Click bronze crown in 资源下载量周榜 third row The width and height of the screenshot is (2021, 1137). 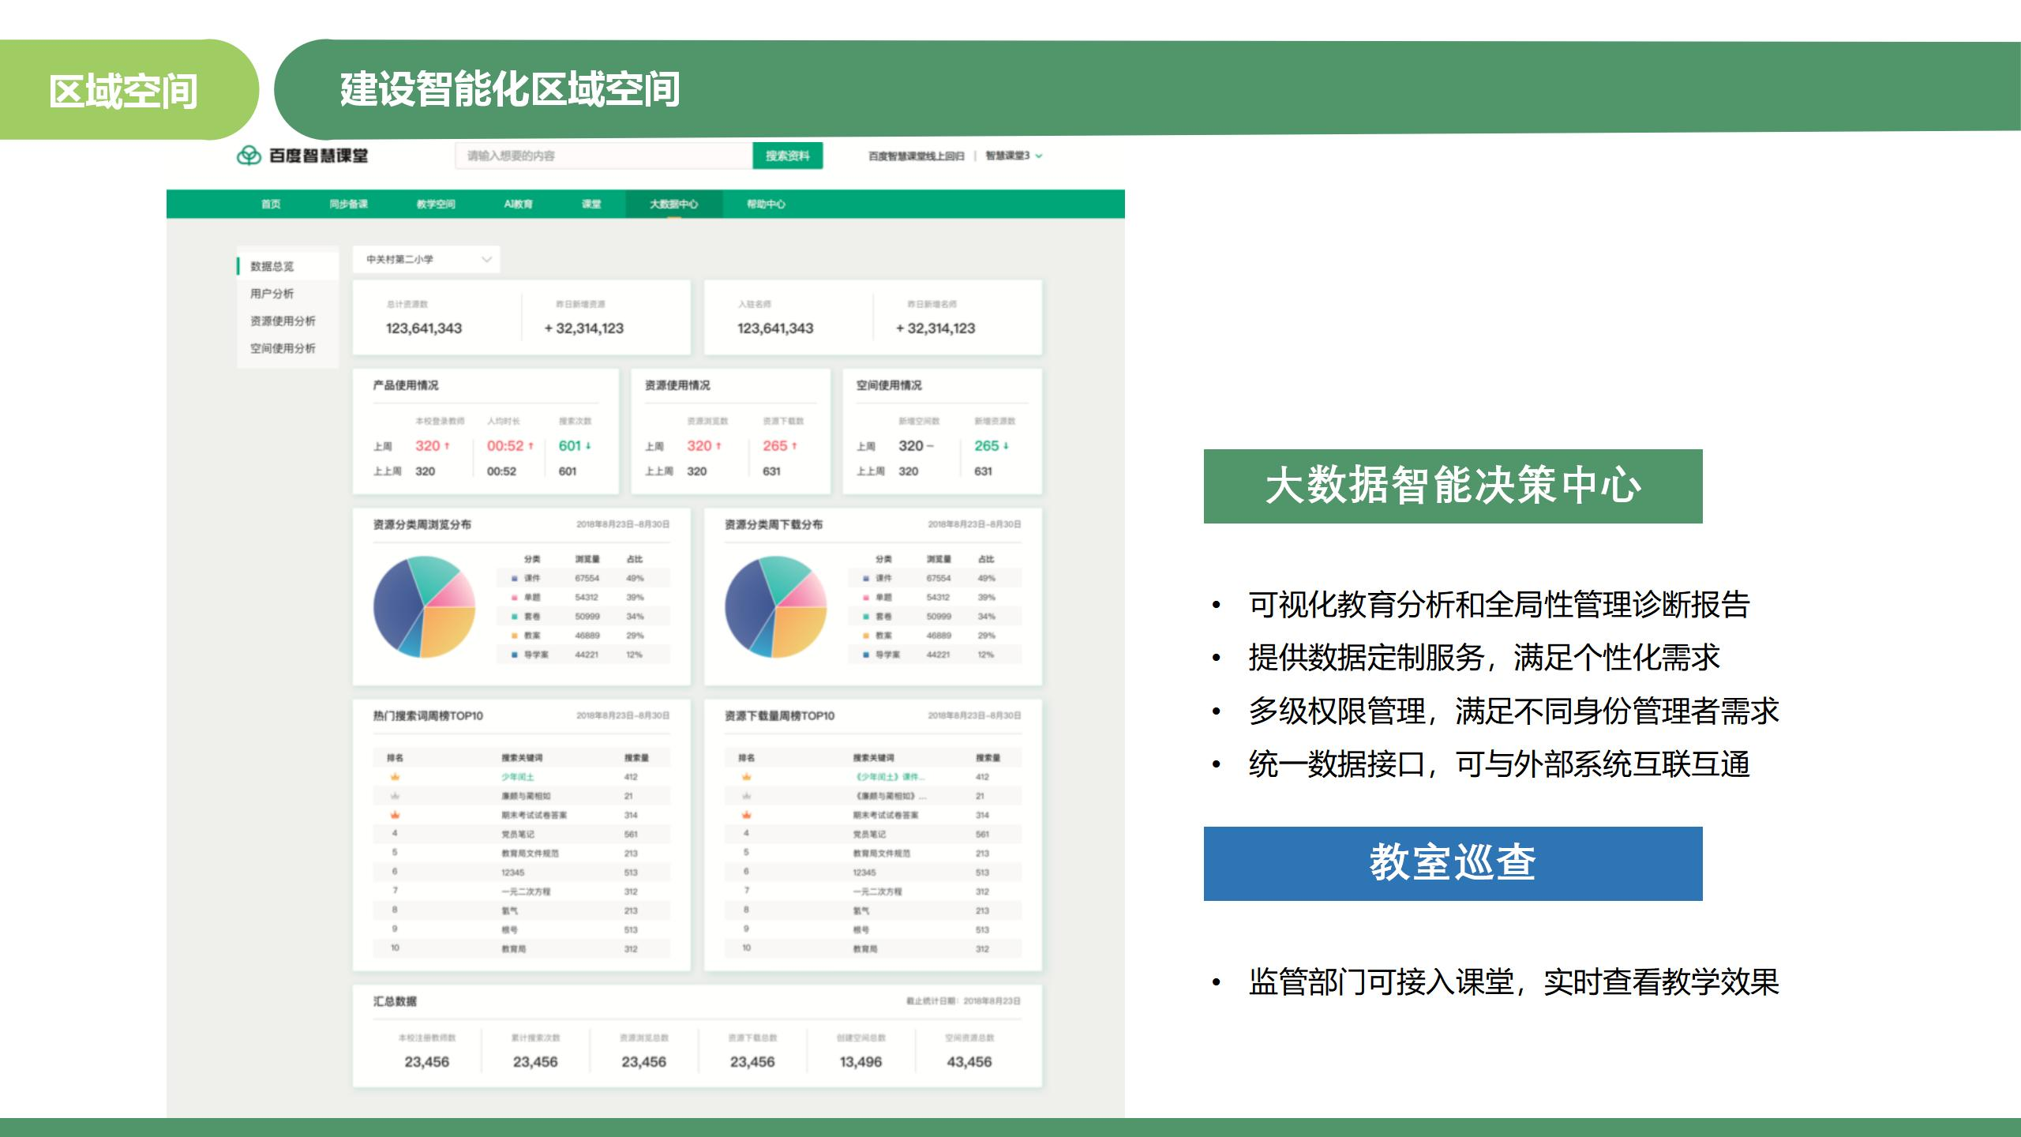746,815
